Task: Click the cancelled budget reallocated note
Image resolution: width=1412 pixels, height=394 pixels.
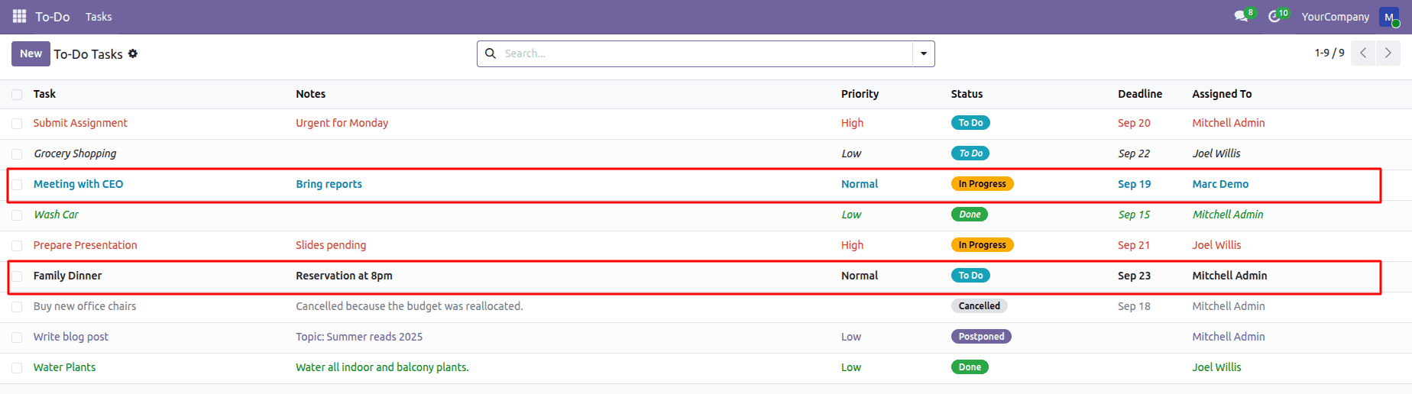Action: click(x=410, y=306)
